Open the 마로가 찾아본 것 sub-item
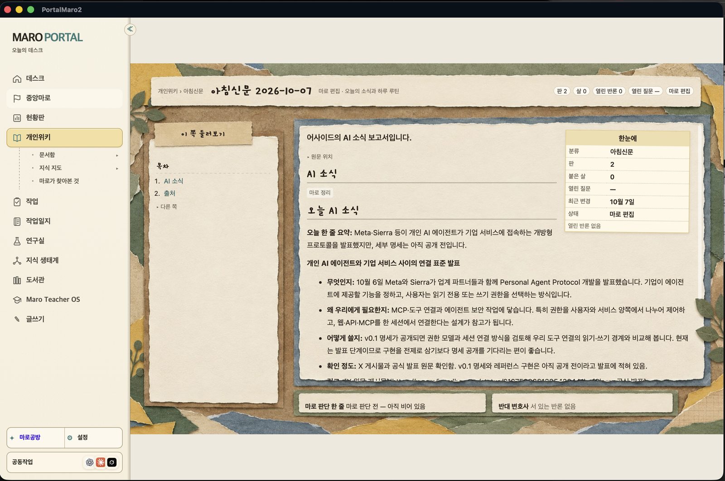725x481 pixels. point(59,181)
